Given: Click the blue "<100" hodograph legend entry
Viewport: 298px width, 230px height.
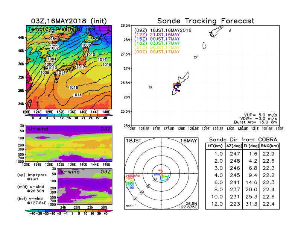Looking at the screenshot, I should (x=129, y=188).
